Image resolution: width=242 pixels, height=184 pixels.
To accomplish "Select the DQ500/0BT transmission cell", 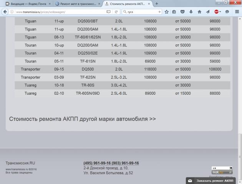I will [x=88, y=21].
